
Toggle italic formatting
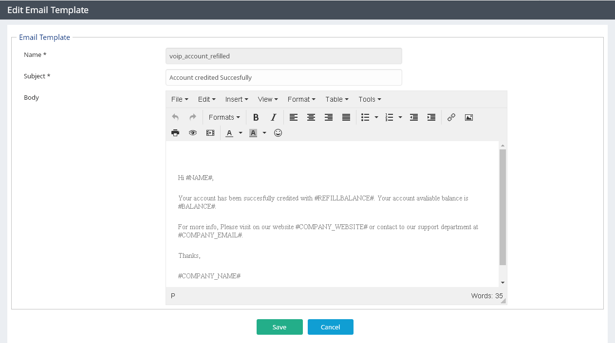tap(274, 117)
